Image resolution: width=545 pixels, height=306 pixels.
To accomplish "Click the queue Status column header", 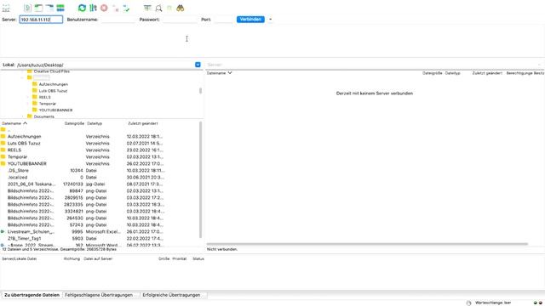I will click(x=198, y=258).
